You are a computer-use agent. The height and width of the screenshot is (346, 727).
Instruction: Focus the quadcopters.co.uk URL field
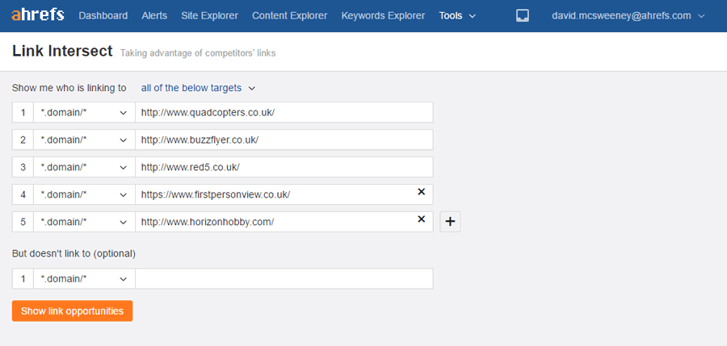tap(284, 113)
